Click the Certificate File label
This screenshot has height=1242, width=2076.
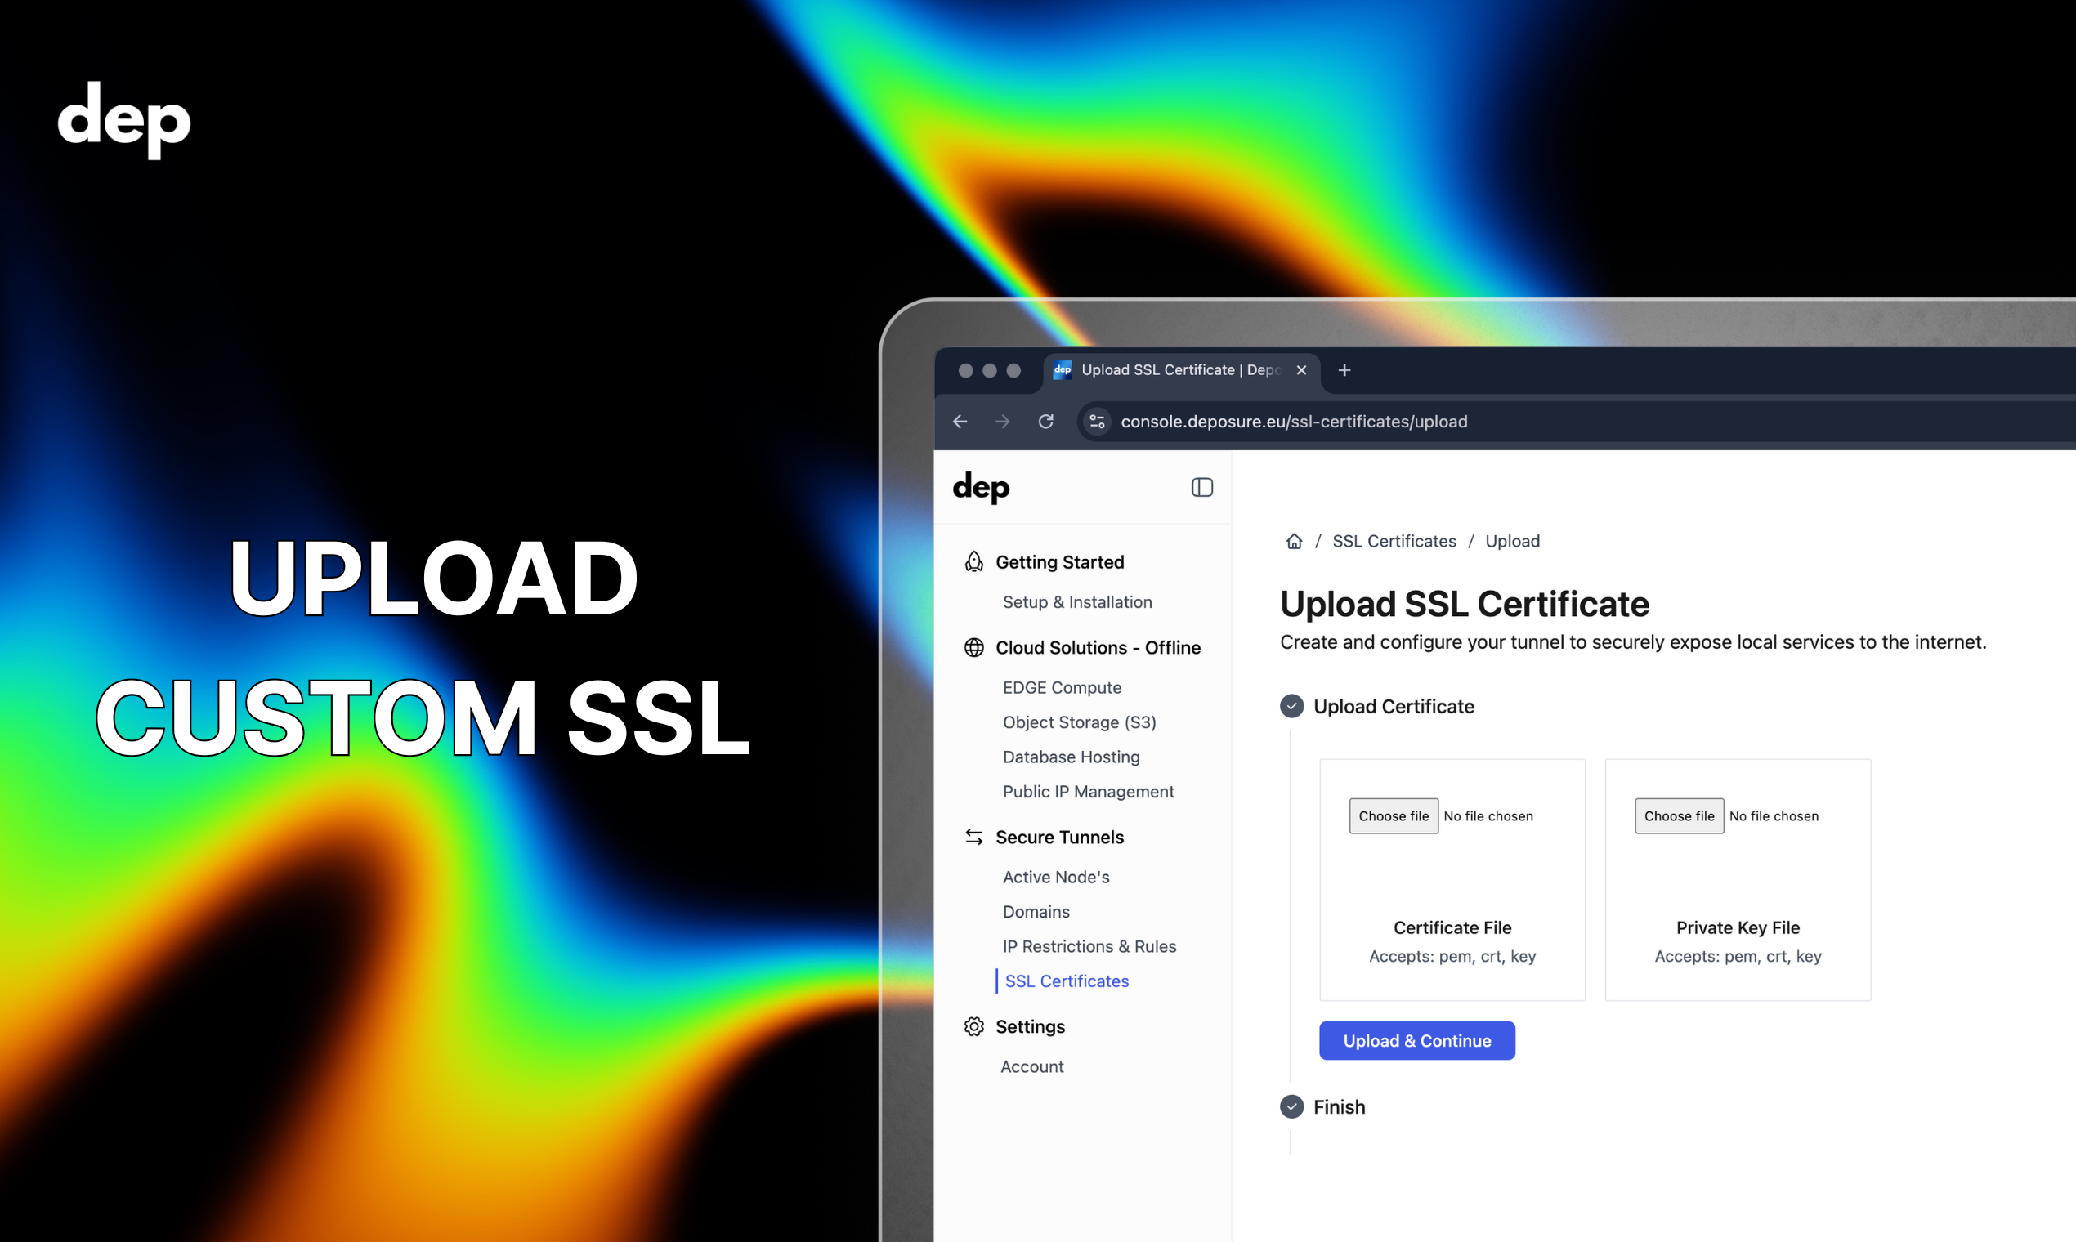(1452, 927)
